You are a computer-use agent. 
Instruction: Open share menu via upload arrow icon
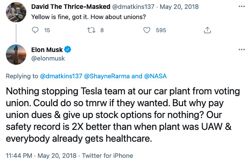pyautogui.click(x=207, y=30)
